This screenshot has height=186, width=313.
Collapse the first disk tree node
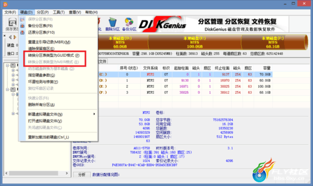click(7, 65)
